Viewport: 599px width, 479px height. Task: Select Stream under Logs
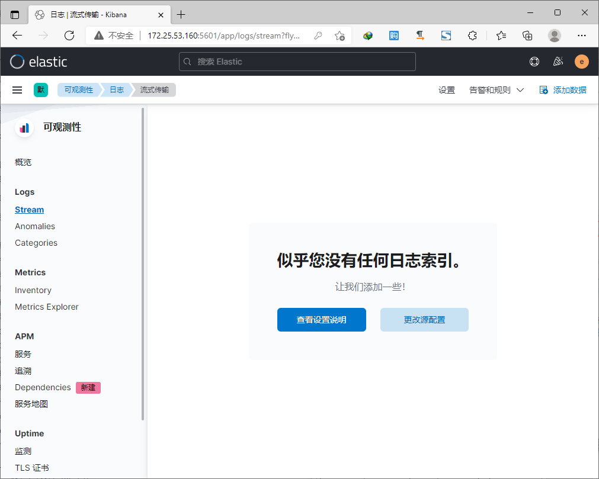click(x=30, y=210)
